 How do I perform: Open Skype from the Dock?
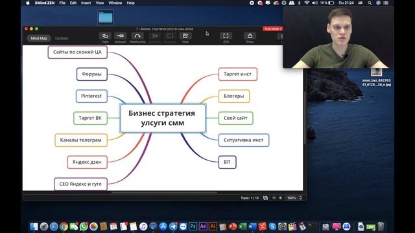click(272, 227)
